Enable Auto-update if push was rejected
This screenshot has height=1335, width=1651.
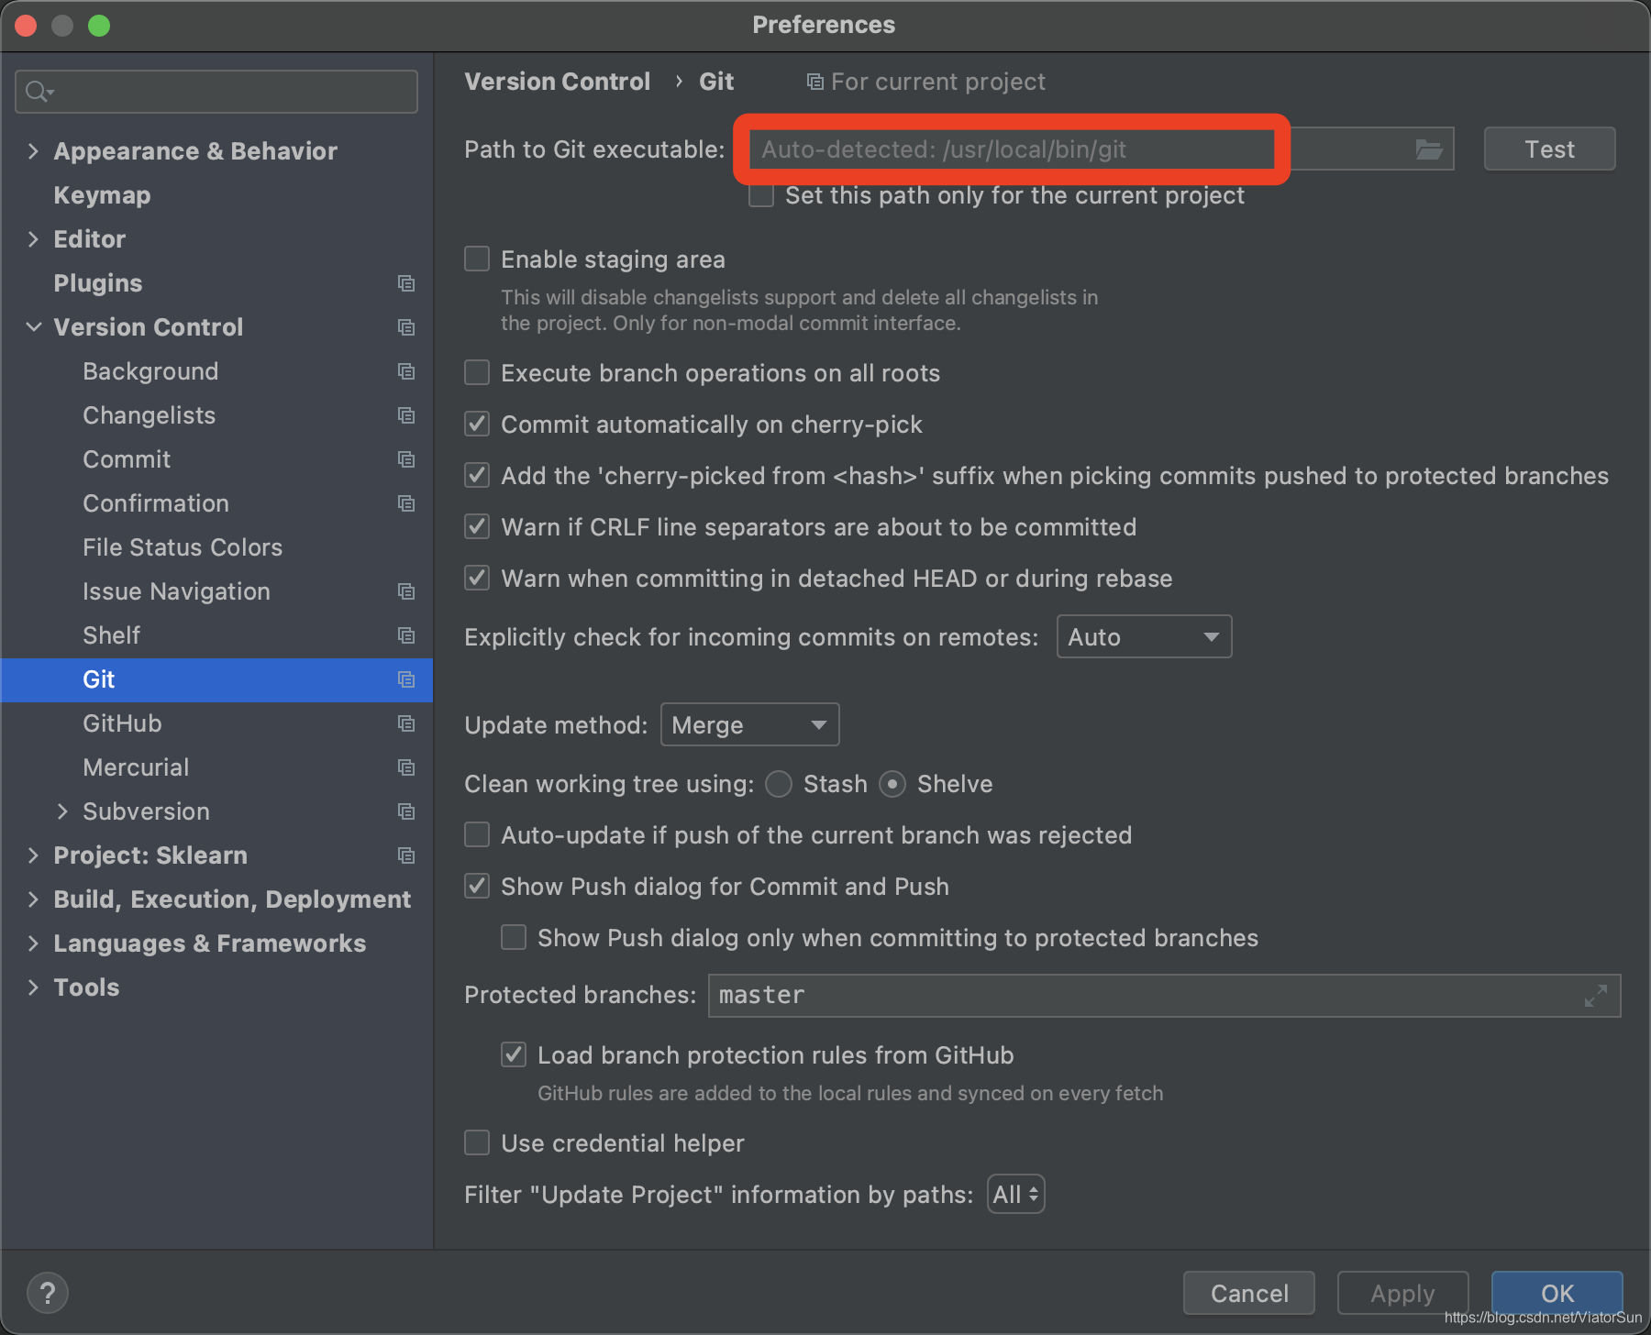coord(477,835)
